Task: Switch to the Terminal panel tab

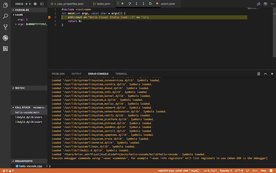Action: (x=121, y=74)
